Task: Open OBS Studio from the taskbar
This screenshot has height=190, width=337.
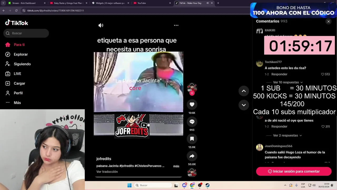Action: coord(200,185)
